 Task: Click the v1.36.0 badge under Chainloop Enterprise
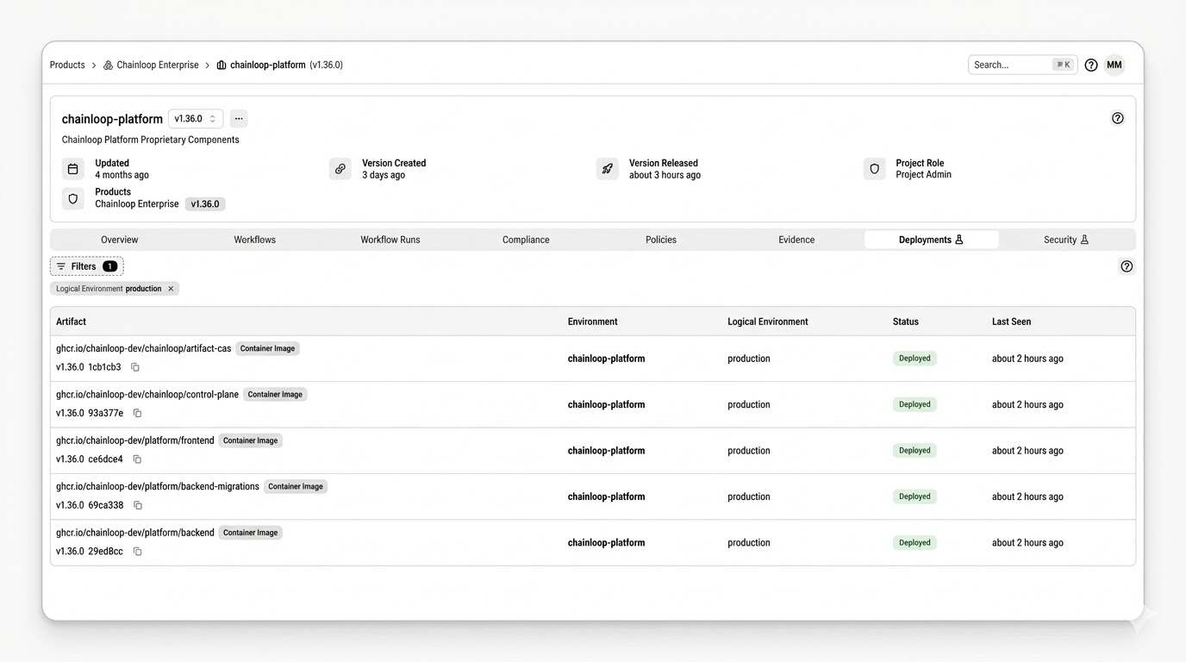(x=205, y=203)
